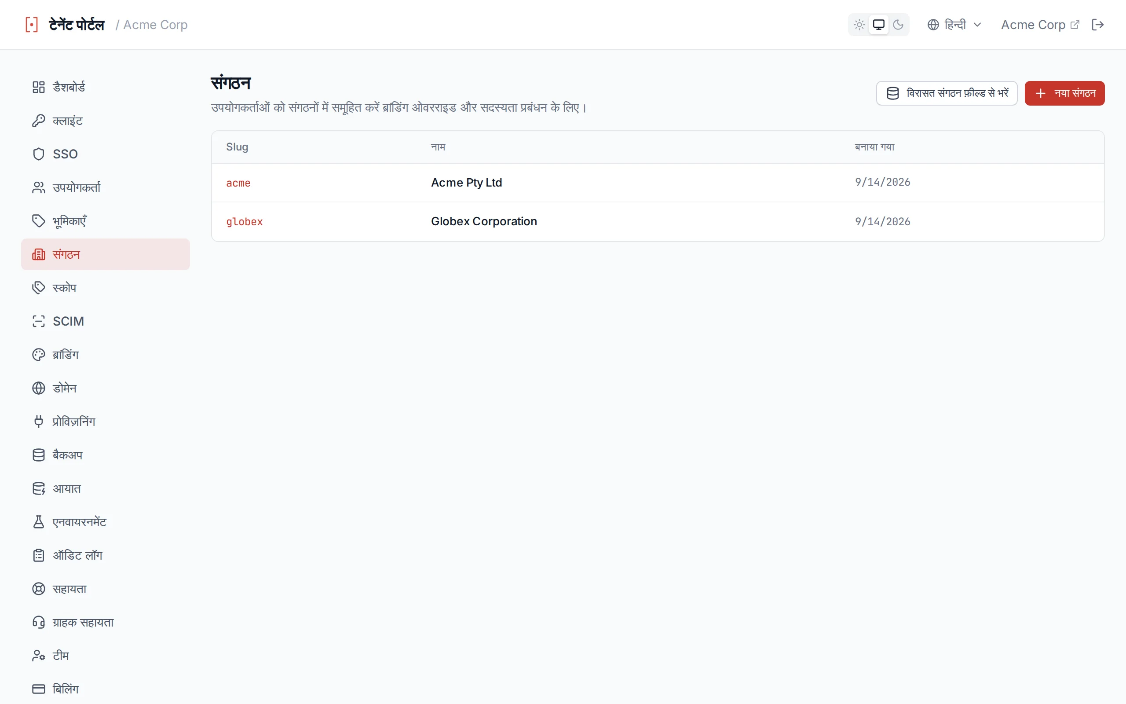Open Dashboard via its grid icon
Screen dimensions: 1126x704
[39, 87]
